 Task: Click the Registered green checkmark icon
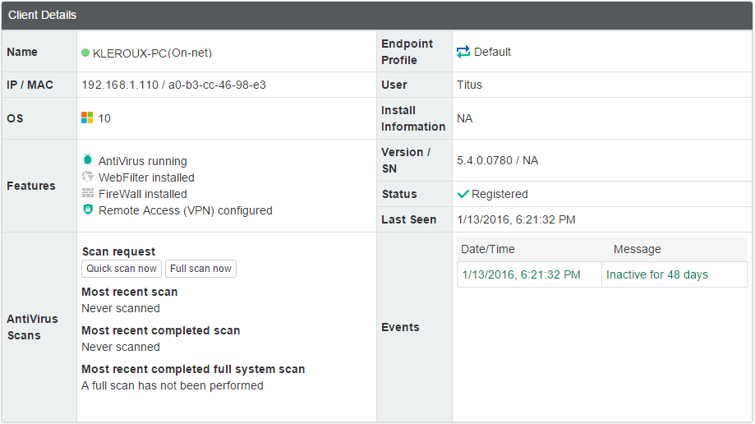tap(463, 194)
